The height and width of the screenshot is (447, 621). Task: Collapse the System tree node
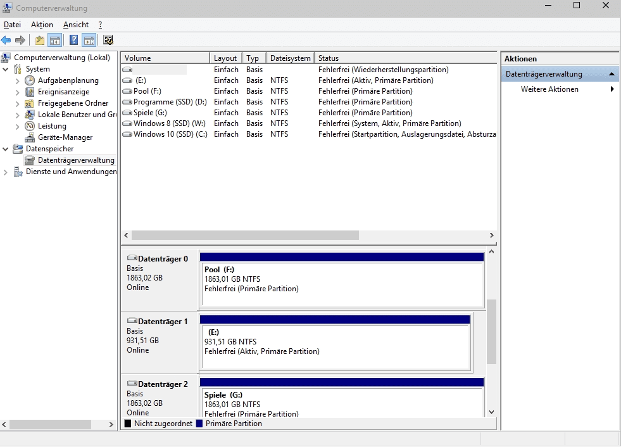tap(6, 69)
